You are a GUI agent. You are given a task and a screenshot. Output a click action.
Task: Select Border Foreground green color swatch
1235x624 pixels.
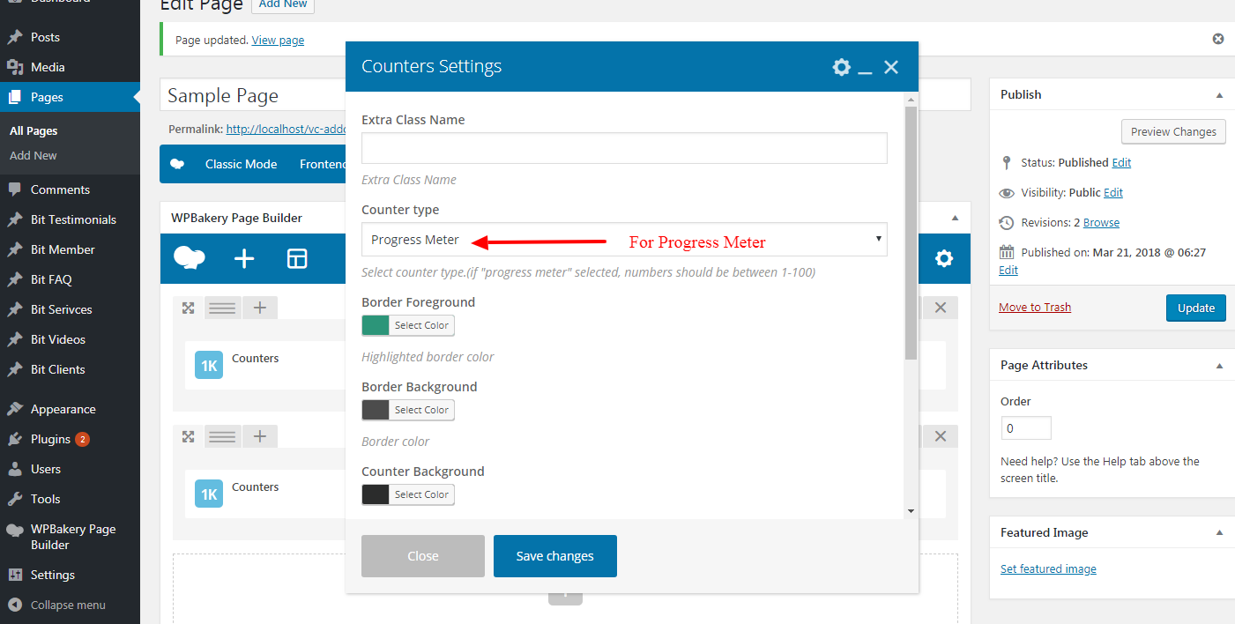coord(376,325)
